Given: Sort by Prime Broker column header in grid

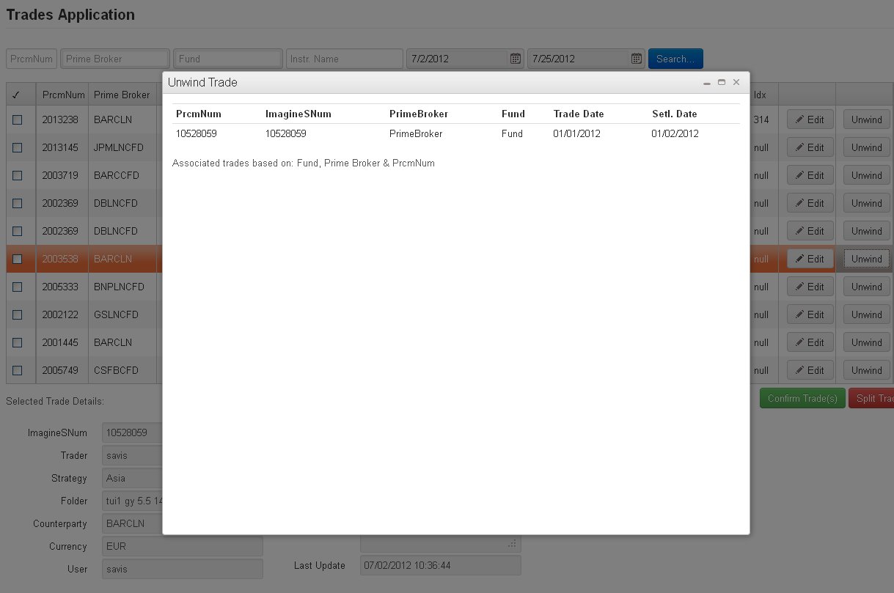Looking at the screenshot, I should [x=122, y=95].
